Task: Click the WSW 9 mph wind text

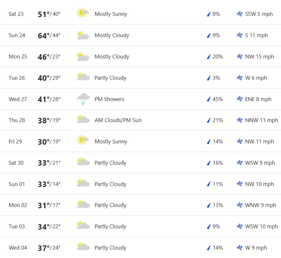Action: pyautogui.click(x=260, y=163)
